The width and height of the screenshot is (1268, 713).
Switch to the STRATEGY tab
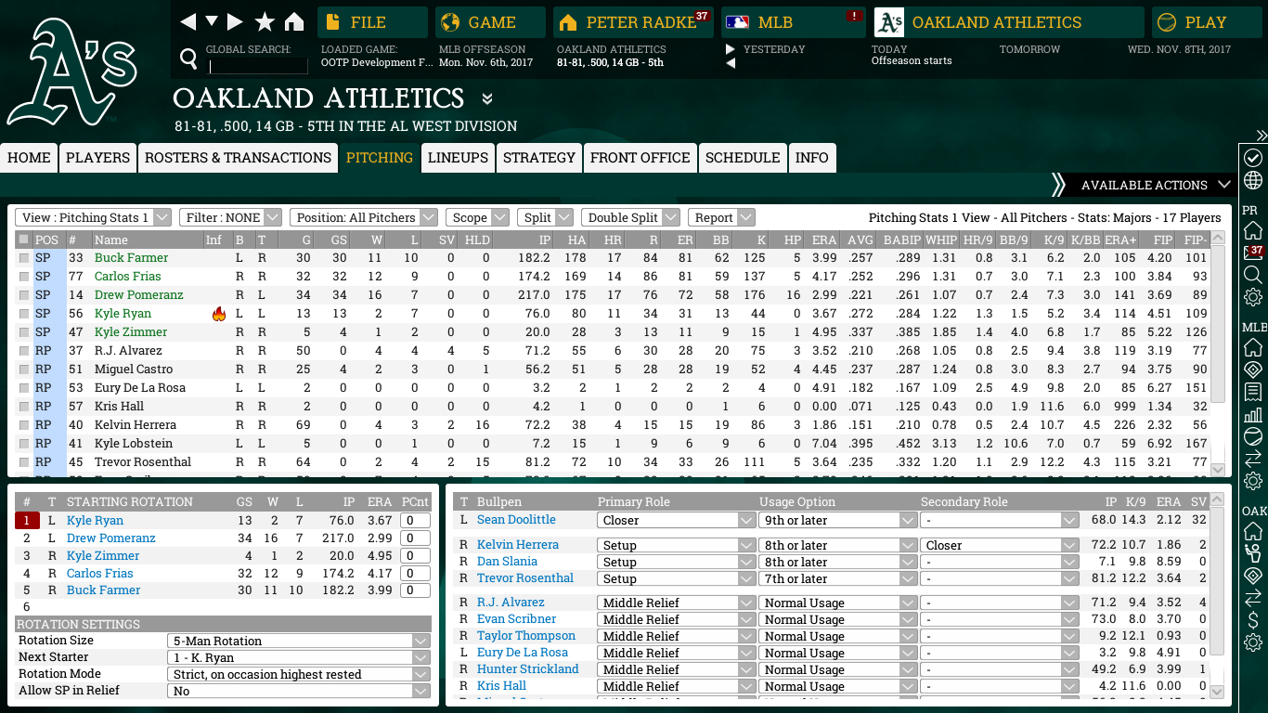point(539,158)
